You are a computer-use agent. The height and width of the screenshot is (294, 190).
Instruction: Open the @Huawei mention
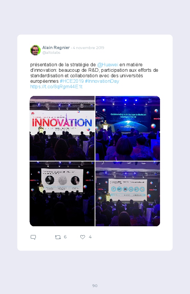coord(108,65)
